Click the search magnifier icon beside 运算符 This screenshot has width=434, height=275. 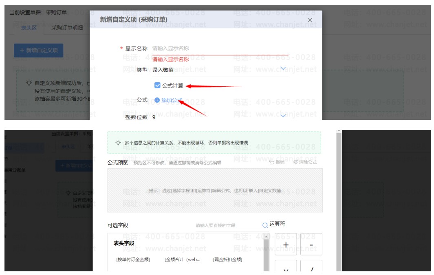[x=265, y=225]
